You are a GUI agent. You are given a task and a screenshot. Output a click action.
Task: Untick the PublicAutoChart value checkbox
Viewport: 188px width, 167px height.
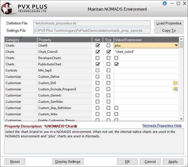coord(116,64)
